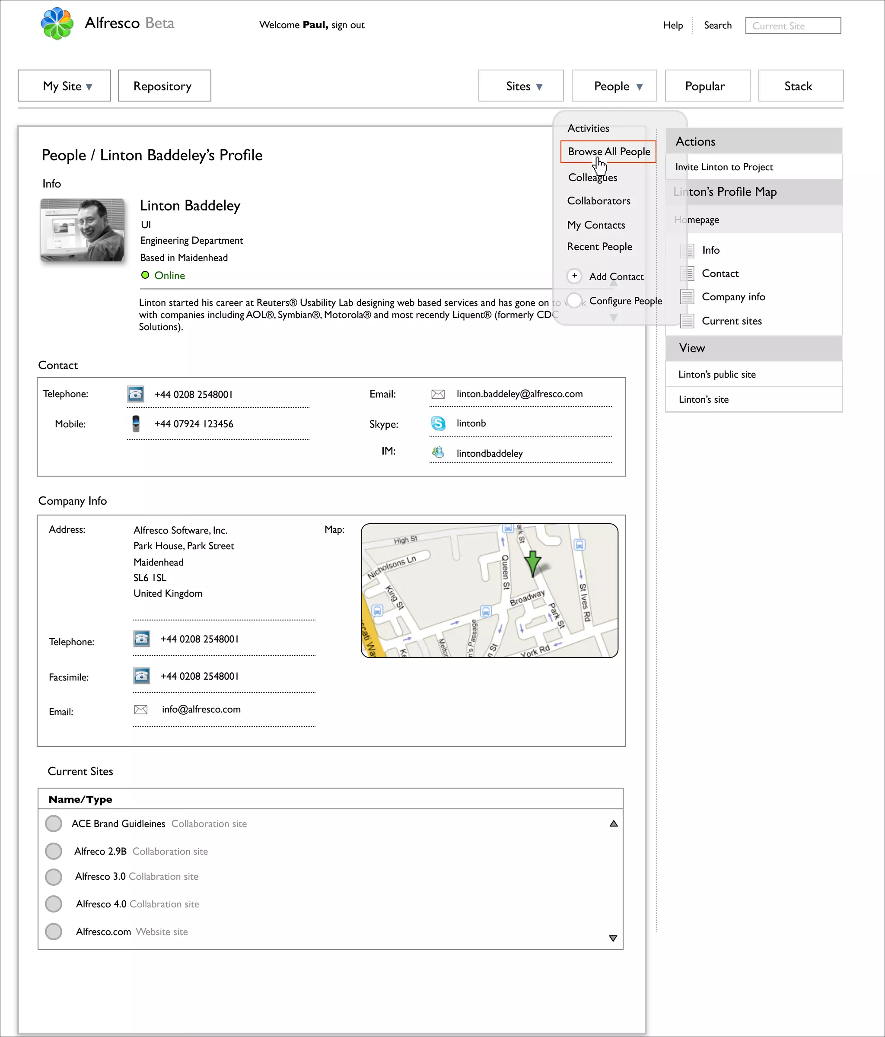Click the green Online status indicator
Screen dimensions: 885x1037
[x=145, y=275]
